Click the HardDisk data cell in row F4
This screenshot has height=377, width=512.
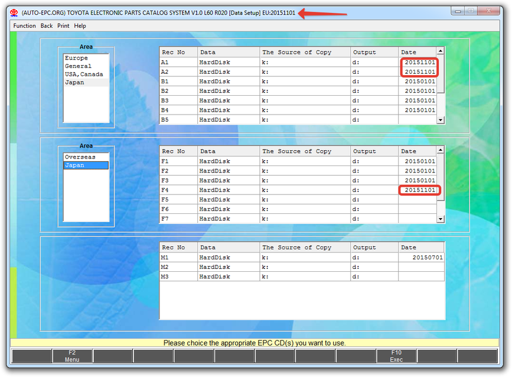click(x=229, y=190)
